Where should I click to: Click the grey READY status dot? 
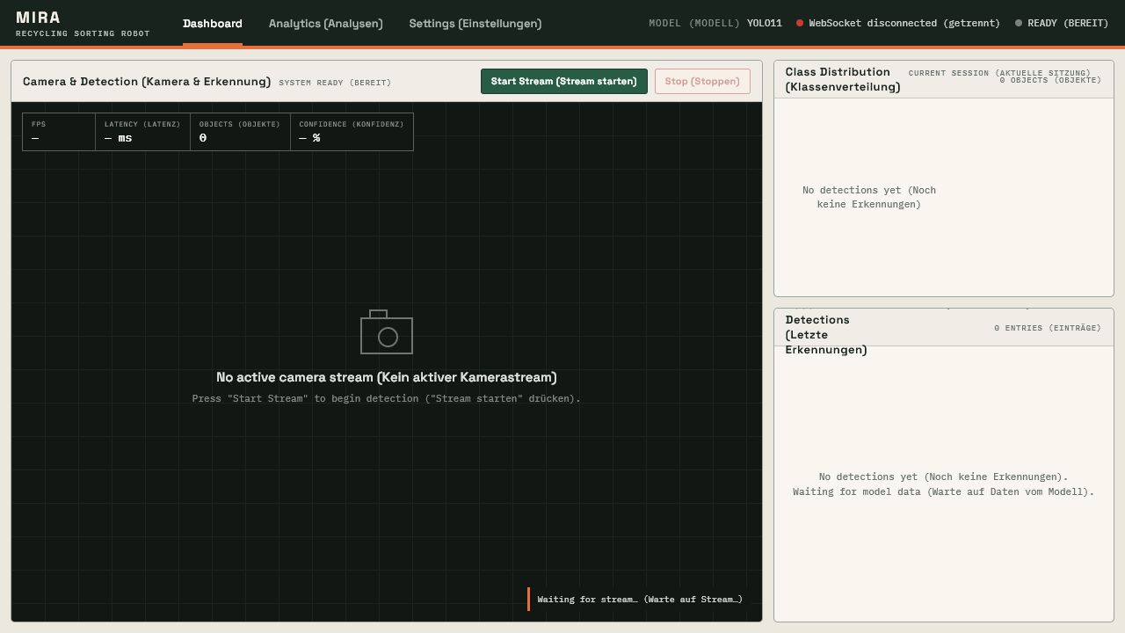point(1019,23)
